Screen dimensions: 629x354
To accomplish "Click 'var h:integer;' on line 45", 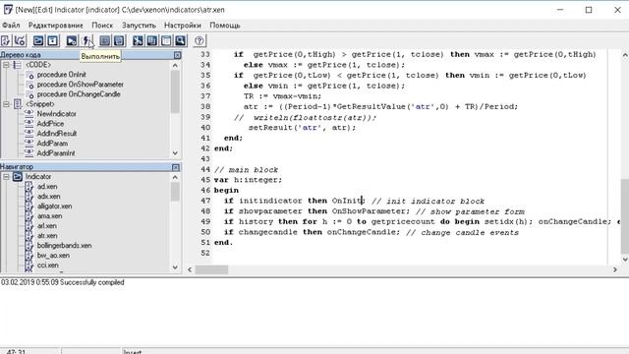I will pos(248,180).
